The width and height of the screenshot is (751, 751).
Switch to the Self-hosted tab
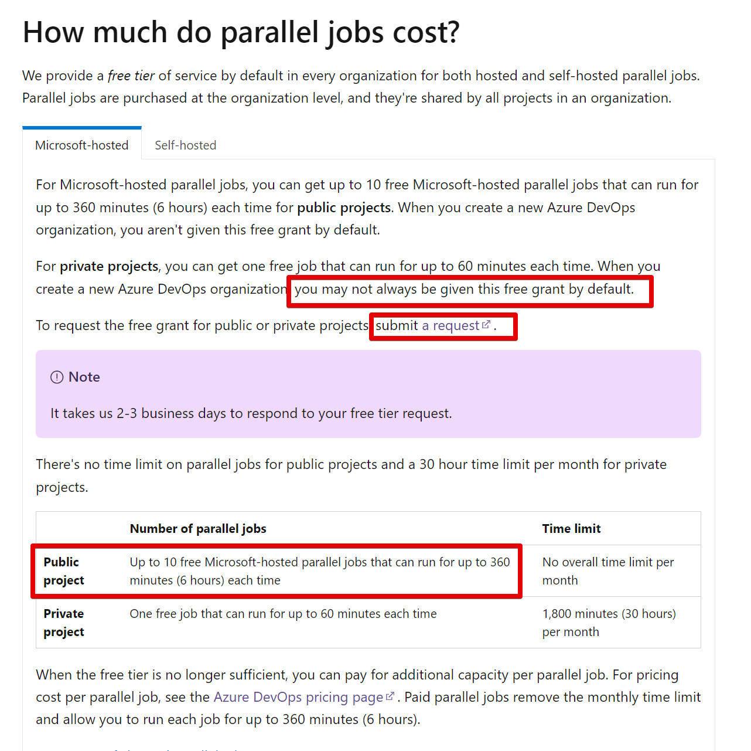[x=185, y=145]
